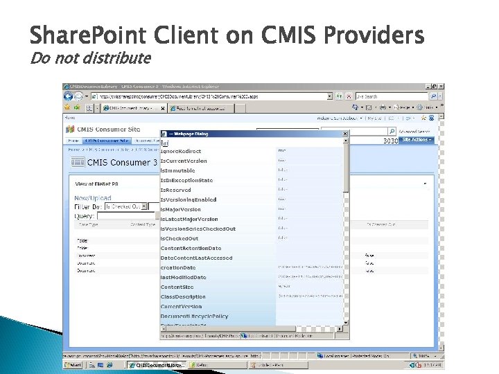Open the address bar history dropdown

tap(330, 96)
